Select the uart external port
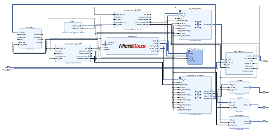This screenshot has width=277, height=133. pos(264,121)
